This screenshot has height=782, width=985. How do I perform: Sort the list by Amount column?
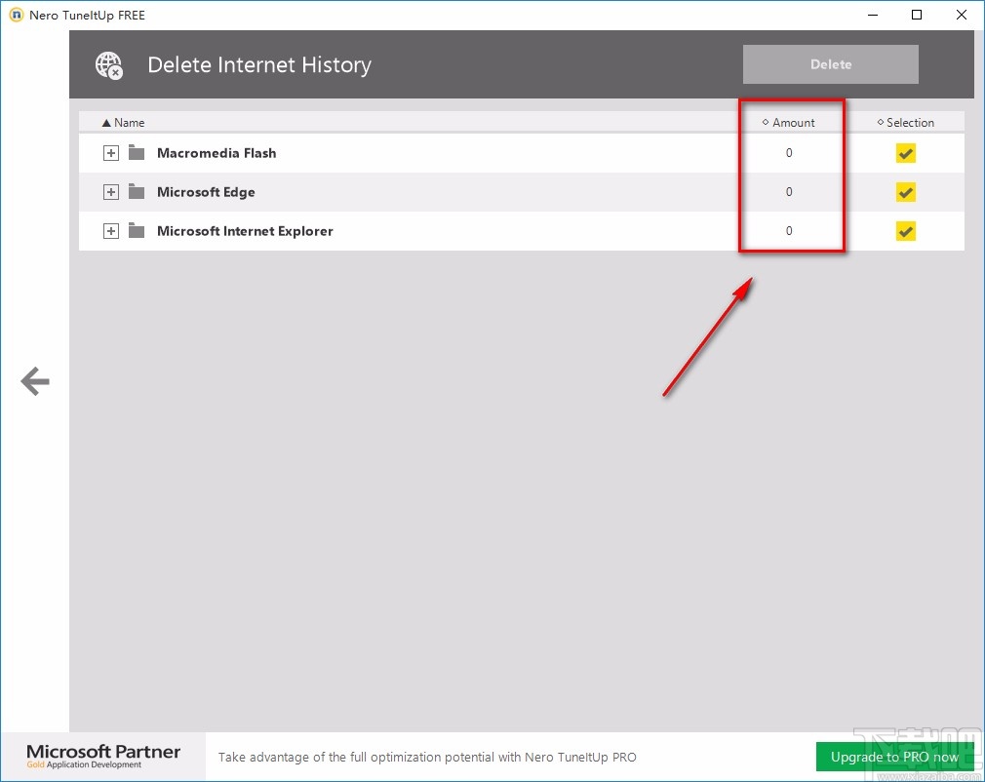click(788, 123)
